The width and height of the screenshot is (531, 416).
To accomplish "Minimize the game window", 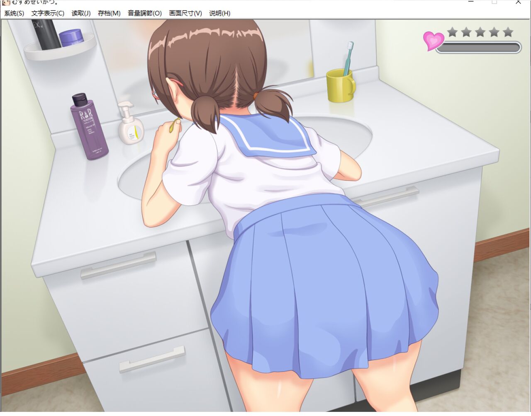I will [x=471, y=2].
